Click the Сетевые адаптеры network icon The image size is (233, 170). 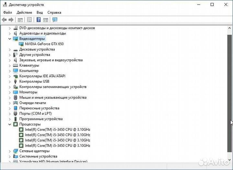(x=16, y=151)
